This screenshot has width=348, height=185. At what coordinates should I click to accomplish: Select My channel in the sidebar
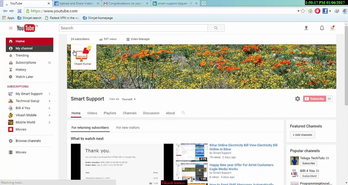(30, 48)
